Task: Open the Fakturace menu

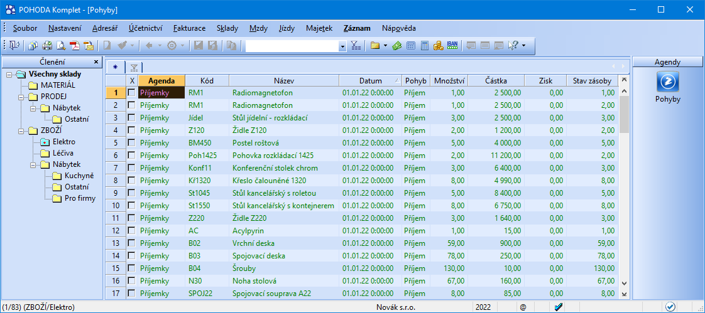Action: point(189,28)
